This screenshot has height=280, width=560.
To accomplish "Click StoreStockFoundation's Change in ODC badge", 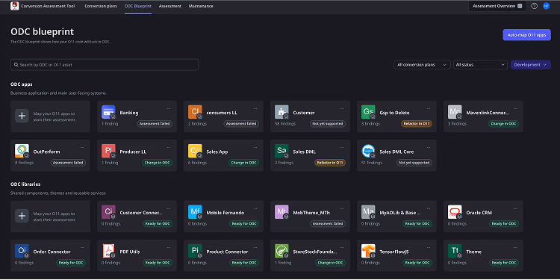I will 330,263.
